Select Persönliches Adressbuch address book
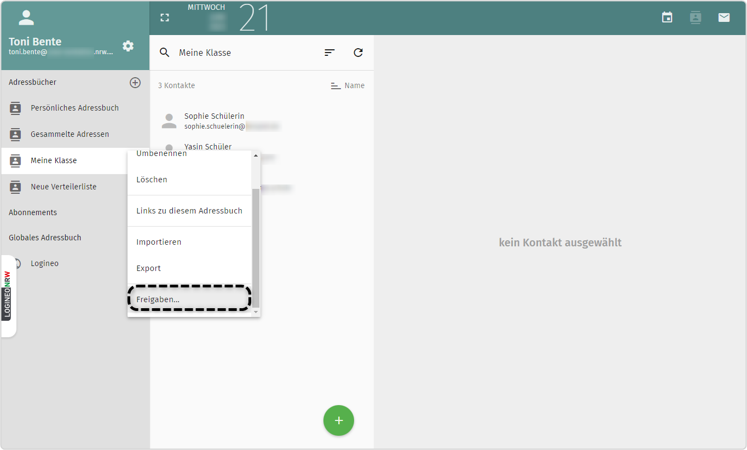The width and height of the screenshot is (747, 450). [x=75, y=108]
